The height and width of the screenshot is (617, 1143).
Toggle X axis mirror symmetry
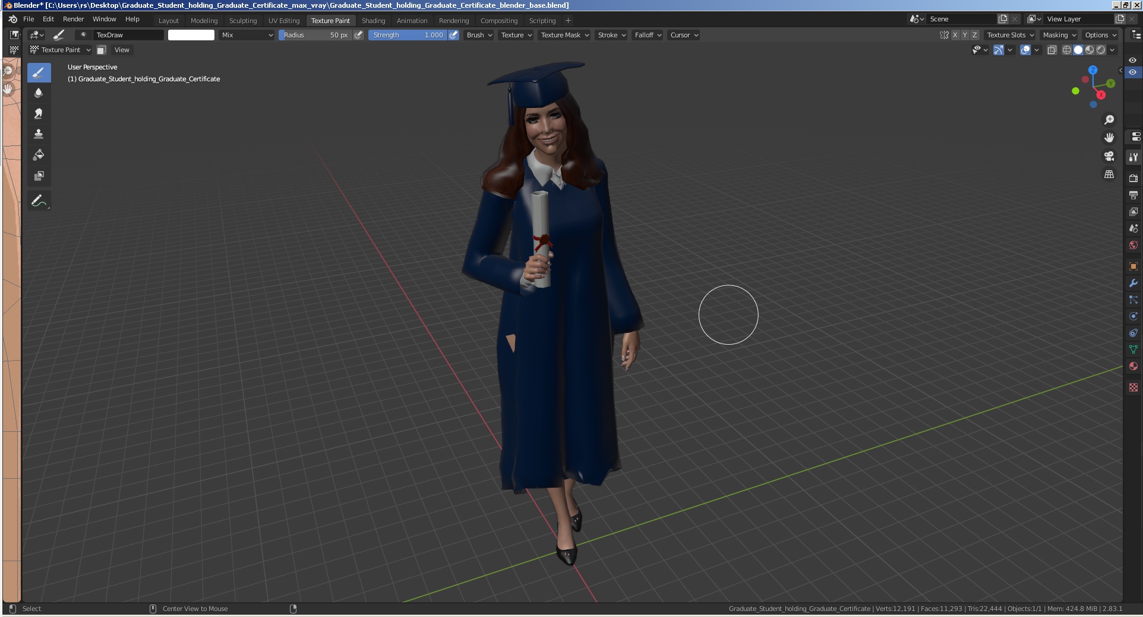955,35
